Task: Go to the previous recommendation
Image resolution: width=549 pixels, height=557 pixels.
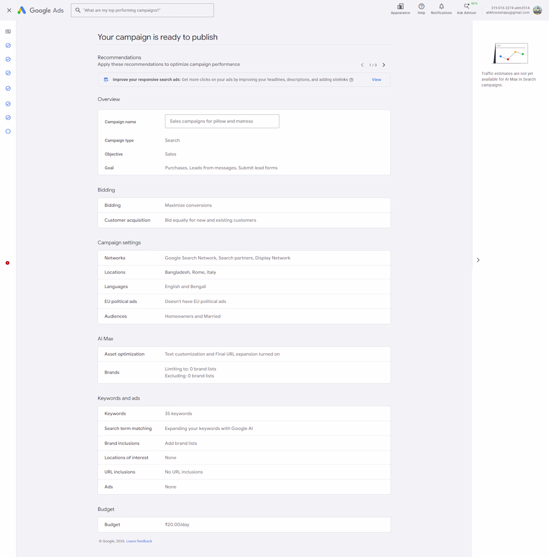Action: 362,65
